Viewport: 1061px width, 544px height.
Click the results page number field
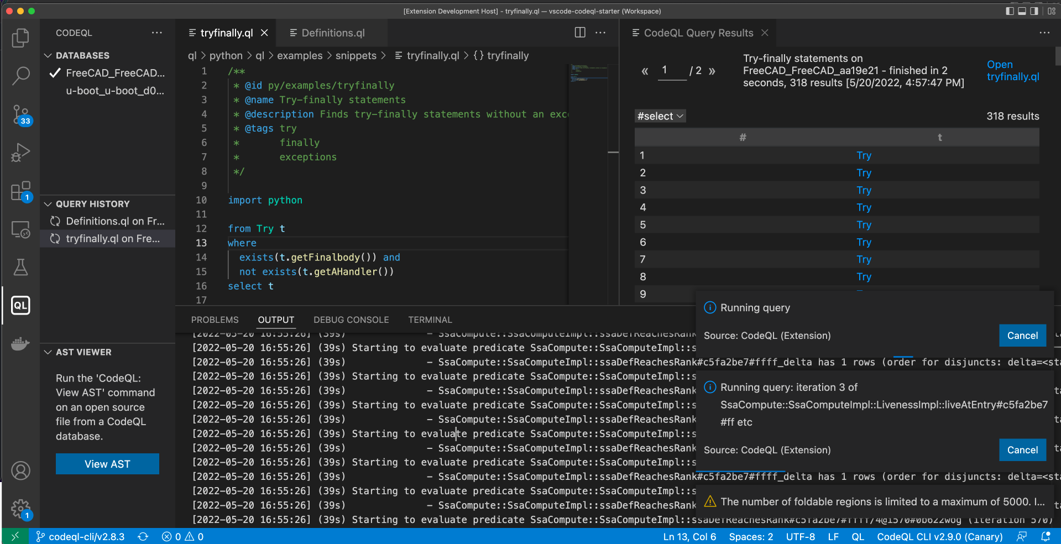point(671,71)
